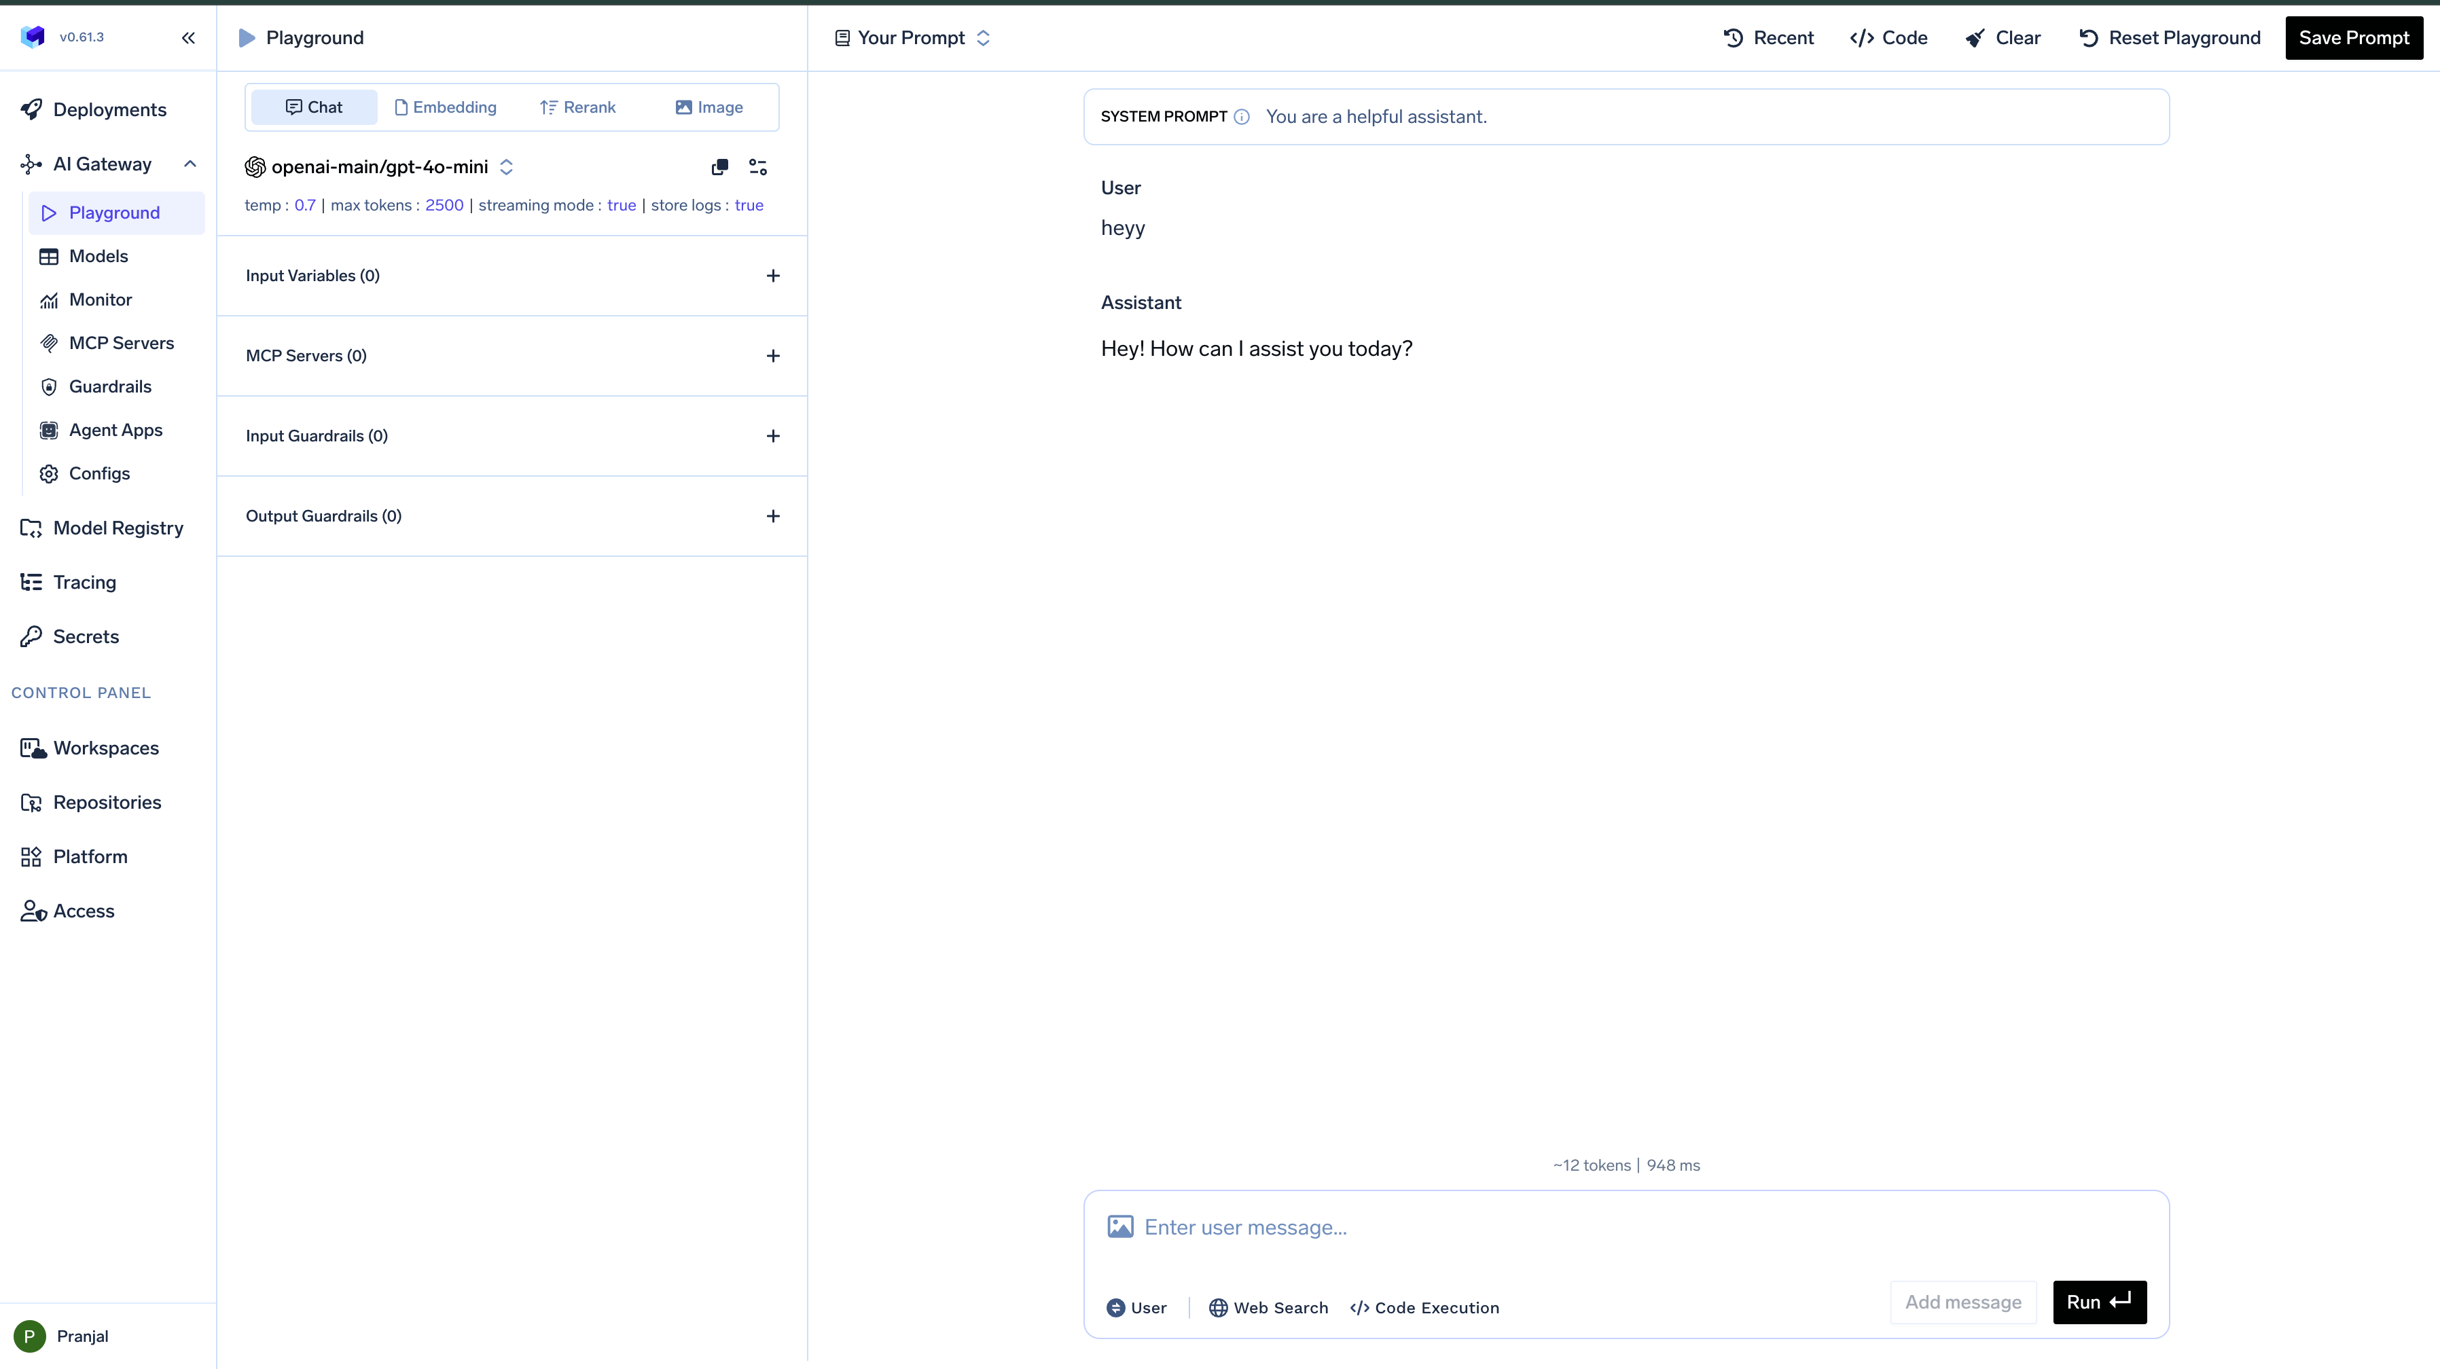The height and width of the screenshot is (1369, 2440).
Task: Add an MCP Server with plus
Action: point(773,356)
